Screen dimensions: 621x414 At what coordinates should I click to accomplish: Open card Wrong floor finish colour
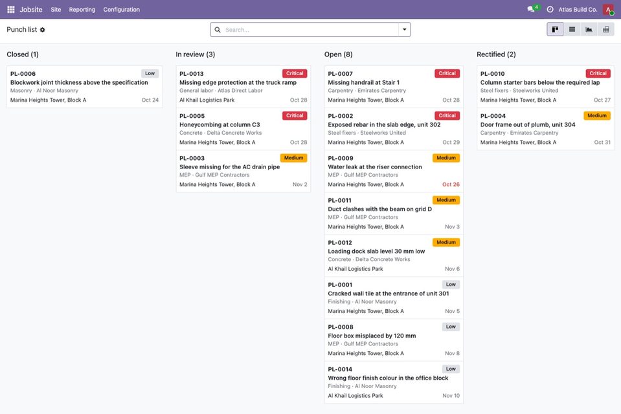click(394, 382)
